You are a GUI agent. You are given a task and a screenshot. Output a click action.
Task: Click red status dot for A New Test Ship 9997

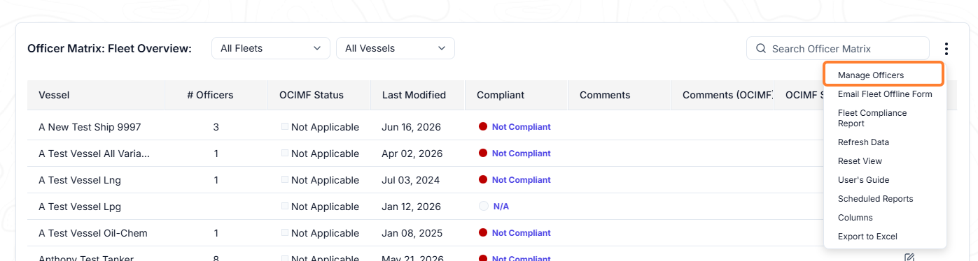pos(482,127)
